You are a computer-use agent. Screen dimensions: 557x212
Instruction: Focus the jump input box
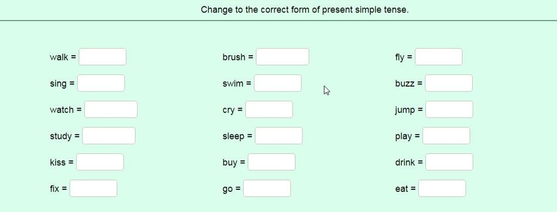449,110
